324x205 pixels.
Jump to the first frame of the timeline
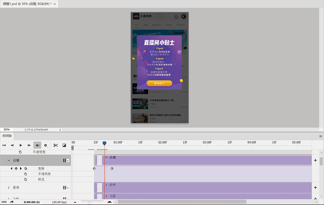pyautogui.click(x=4, y=146)
